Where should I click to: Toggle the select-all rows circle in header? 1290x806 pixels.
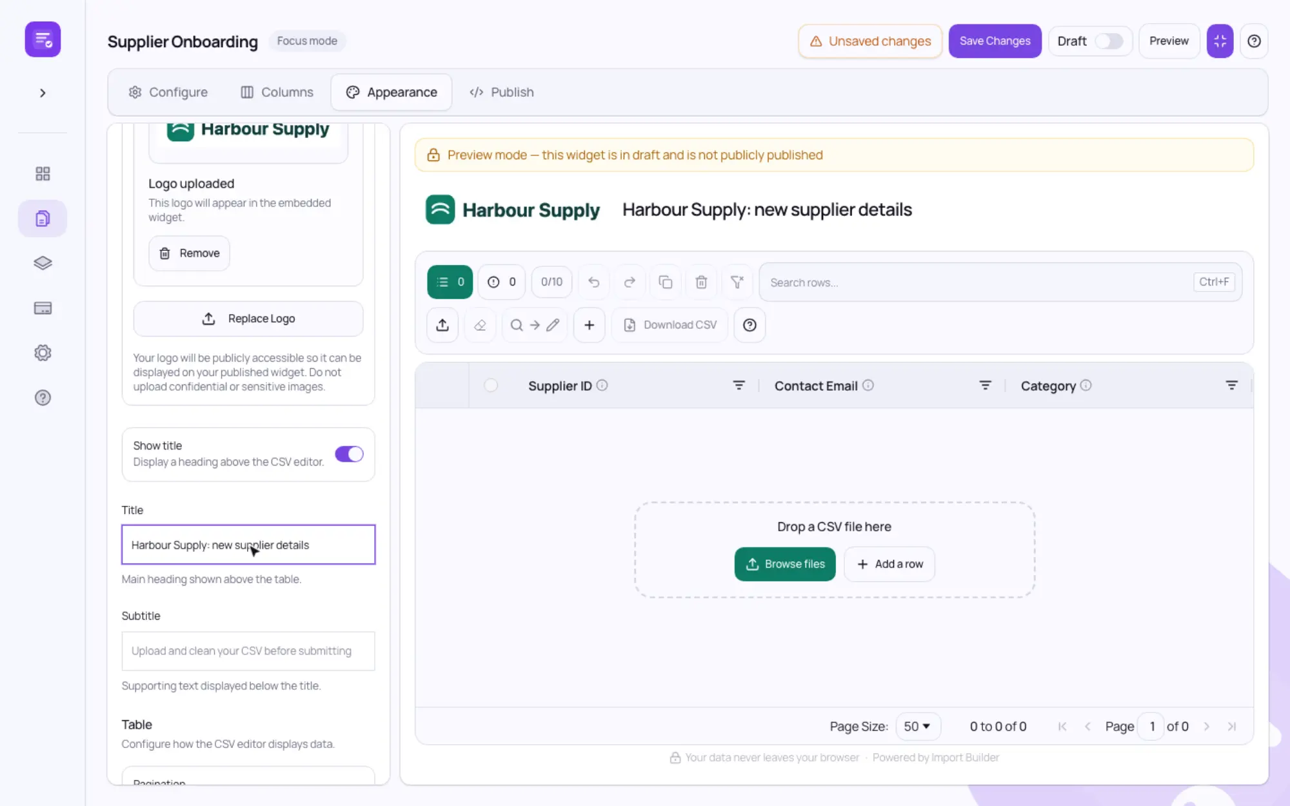[x=491, y=386]
